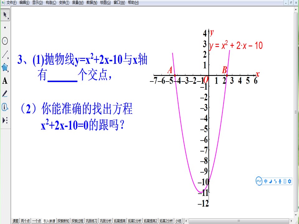Open the 文件(F) menu
This screenshot has width=299, height=224.
pyautogui.click(x=12, y=3)
